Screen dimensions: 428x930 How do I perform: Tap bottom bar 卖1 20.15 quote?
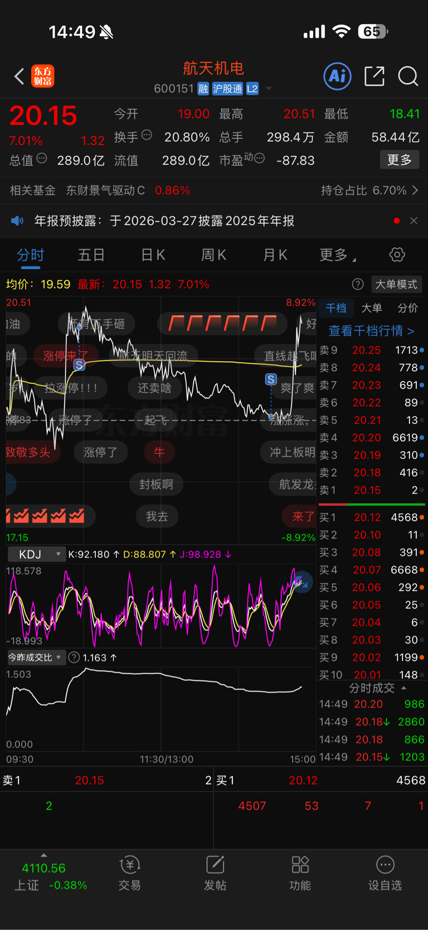pos(107,780)
